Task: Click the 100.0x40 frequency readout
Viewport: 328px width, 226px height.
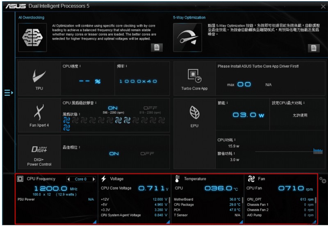Action: 138,81
